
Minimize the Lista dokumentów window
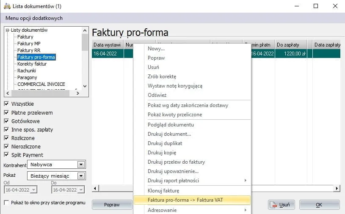(x=297, y=6)
